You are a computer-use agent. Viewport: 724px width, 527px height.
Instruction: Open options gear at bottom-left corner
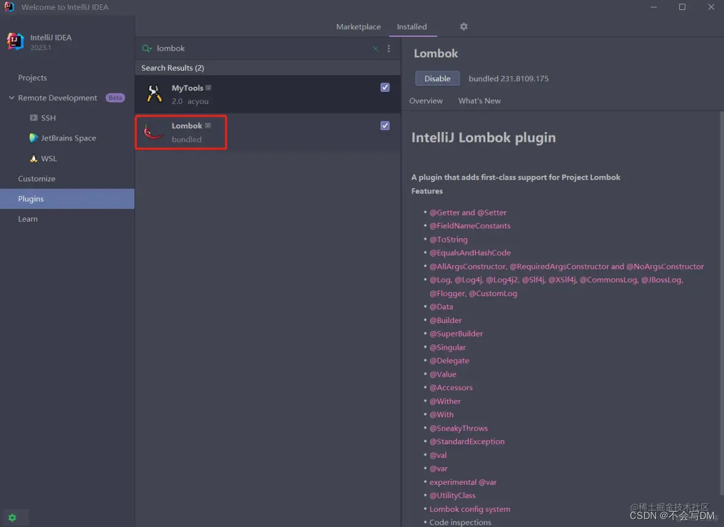(12, 517)
